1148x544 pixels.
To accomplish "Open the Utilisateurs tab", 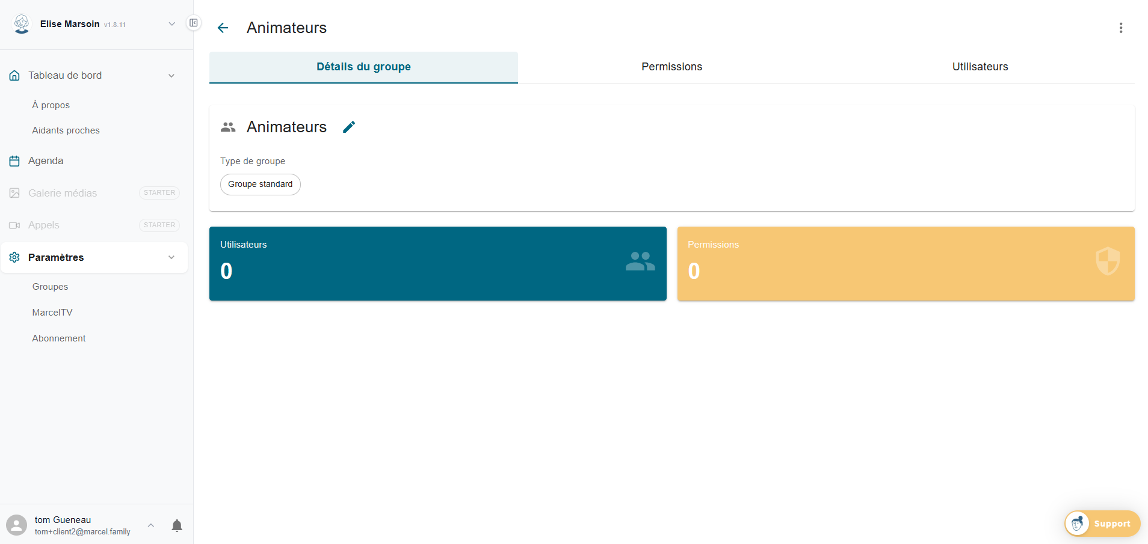I will [980, 67].
